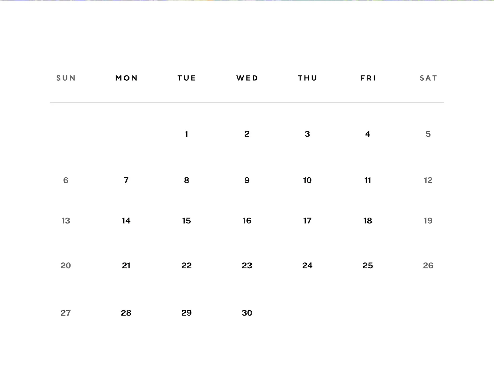Choose Thursday the 24th
The image size is (494, 381).
click(x=307, y=265)
